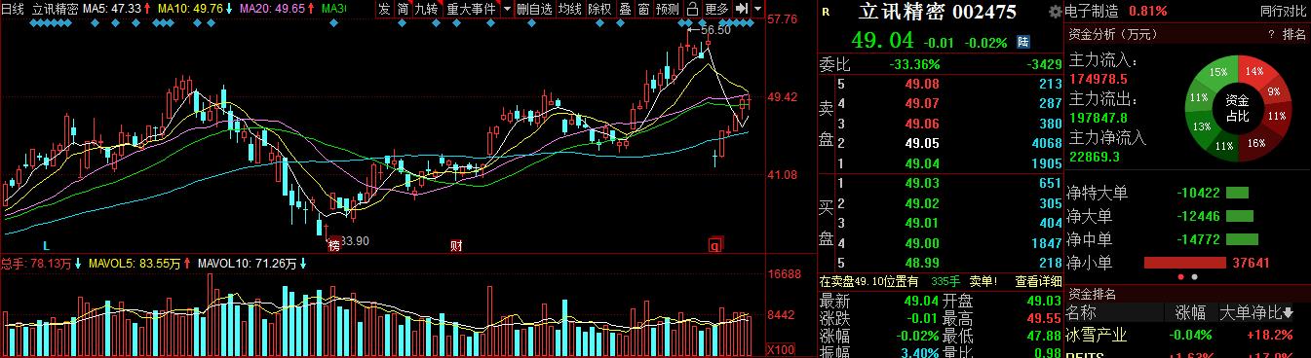Expand the 大单净比 sort arrow
Image resolution: width=1311 pixels, height=358 pixels.
(1289, 313)
